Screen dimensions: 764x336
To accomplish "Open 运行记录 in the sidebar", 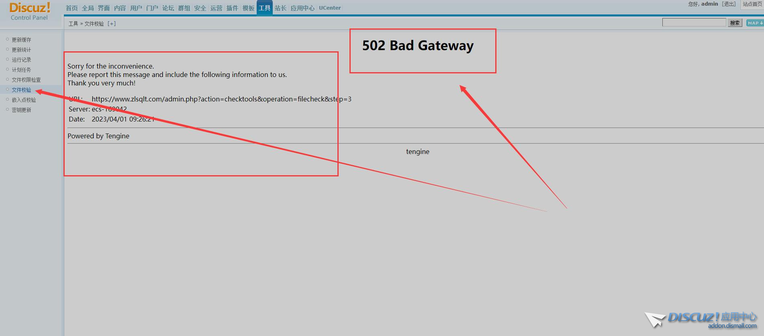I will click(x=21, y=60).
